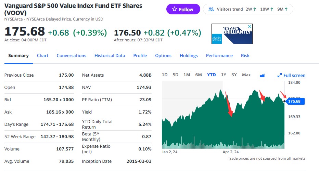Open the Trade Brilliantly Schwab advertisement

(232, 34)
